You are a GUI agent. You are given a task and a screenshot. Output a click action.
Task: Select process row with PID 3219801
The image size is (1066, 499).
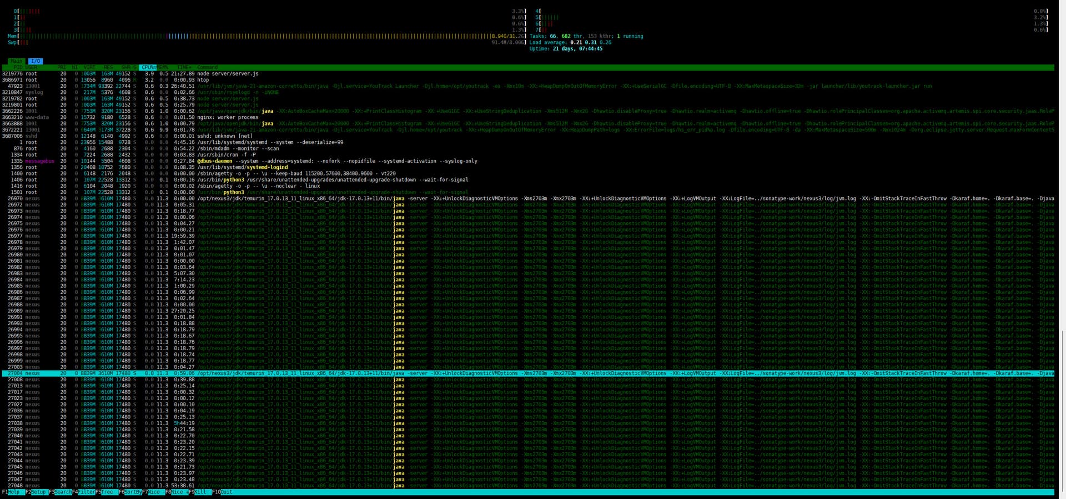pos(527,105)
